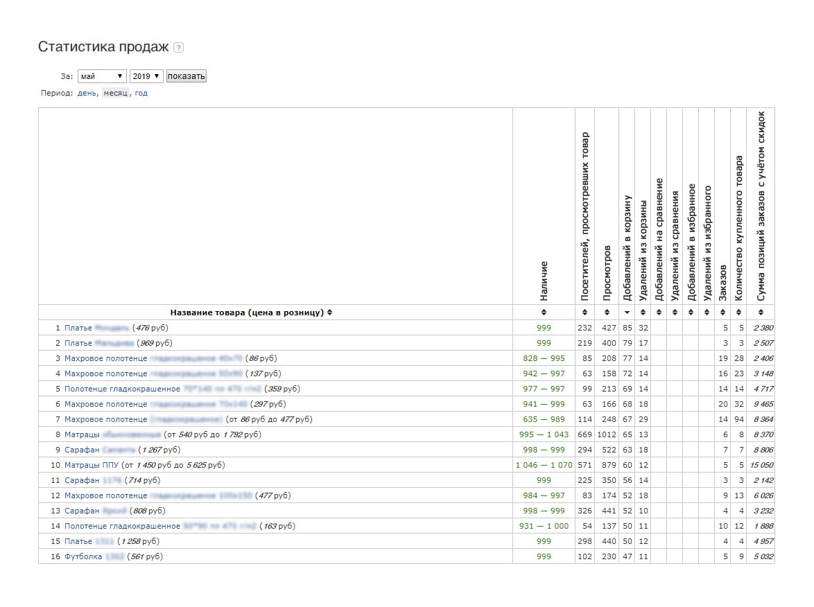Click the stock value 999 in row 11

click(x=544, y=480)
